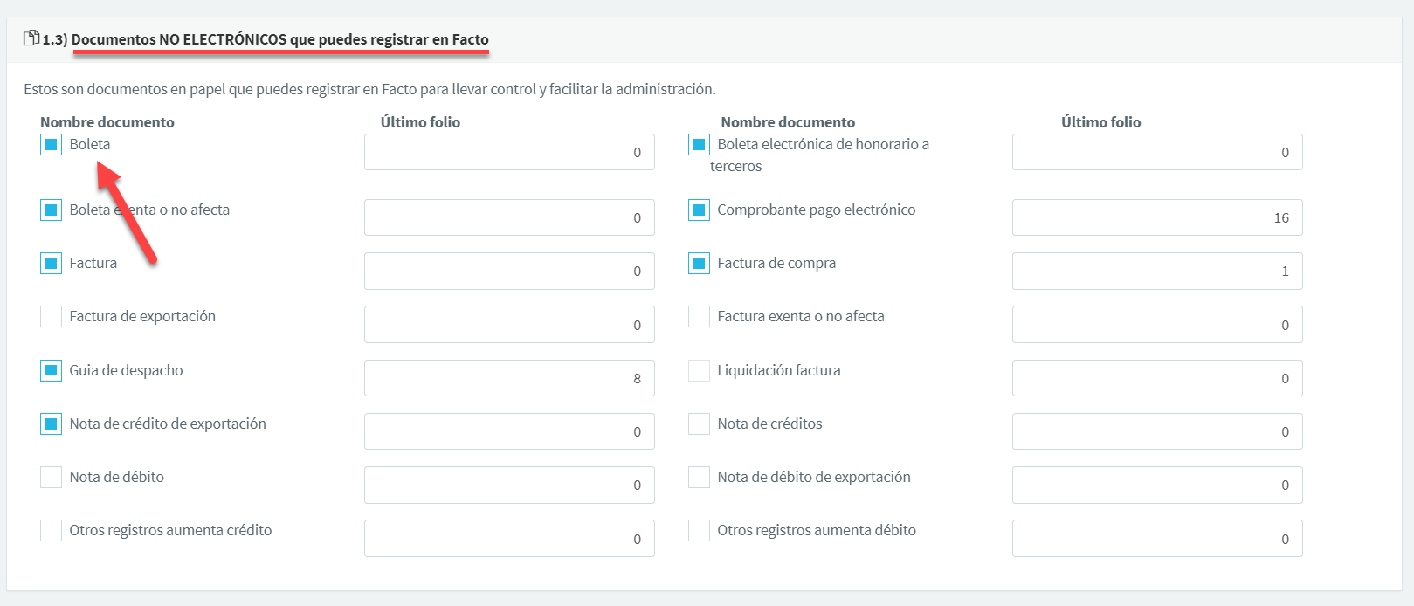Click the Boleta último folio field
The width and height of the screenshot is (1414, 606).
[x=509, y=152]
